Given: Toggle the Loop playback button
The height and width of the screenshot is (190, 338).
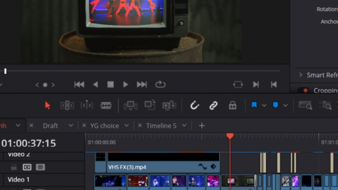Looking at the screenshot, I should (x=160, y=84).
